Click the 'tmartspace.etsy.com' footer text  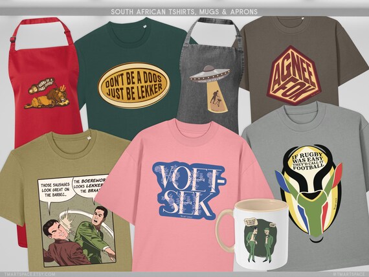30,274
